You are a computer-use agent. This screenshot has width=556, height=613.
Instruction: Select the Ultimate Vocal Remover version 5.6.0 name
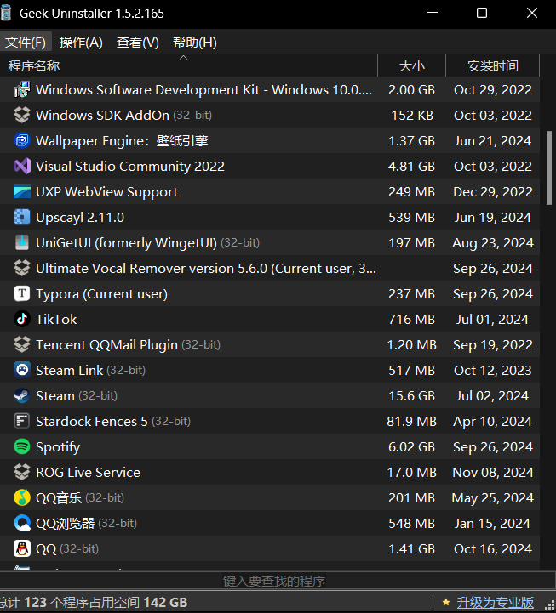coord(206,268)
